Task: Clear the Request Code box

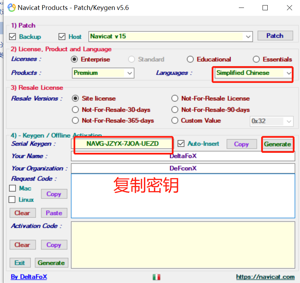Action: (x=23, y=213)
